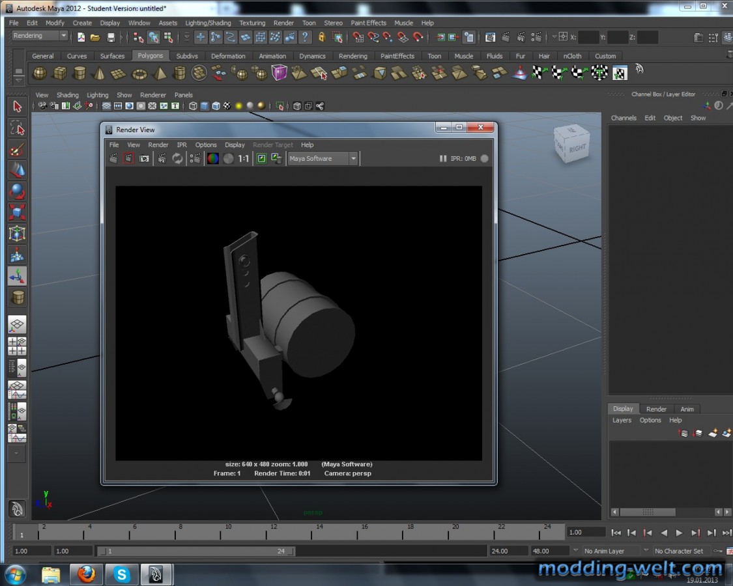
Task: Save the scene with the floppy icon
Action: click(x=111, y=37)
